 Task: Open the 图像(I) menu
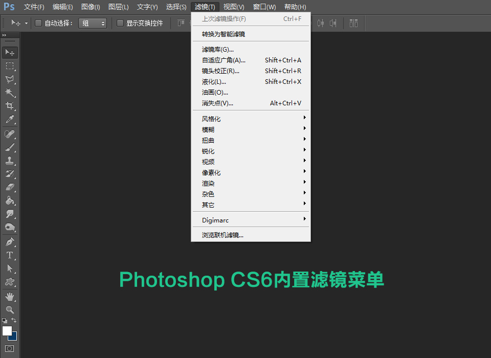pyautogui.click(x=91, y=7)
